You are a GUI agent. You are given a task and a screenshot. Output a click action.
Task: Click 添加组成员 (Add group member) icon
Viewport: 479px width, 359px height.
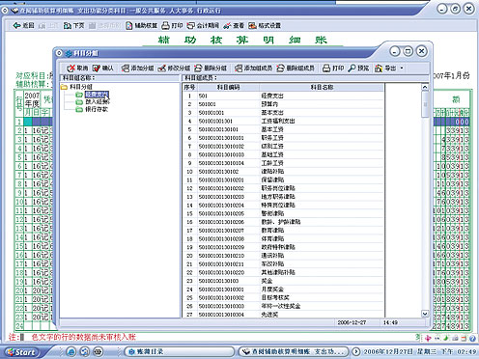pyautogui.click(x=254, y=69)
